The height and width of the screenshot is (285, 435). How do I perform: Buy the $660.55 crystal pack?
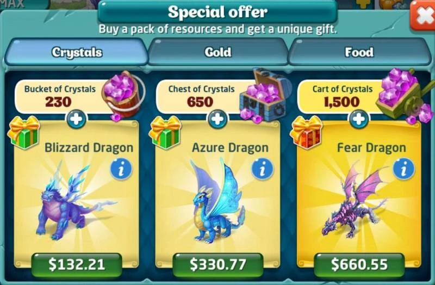point(359,264)
